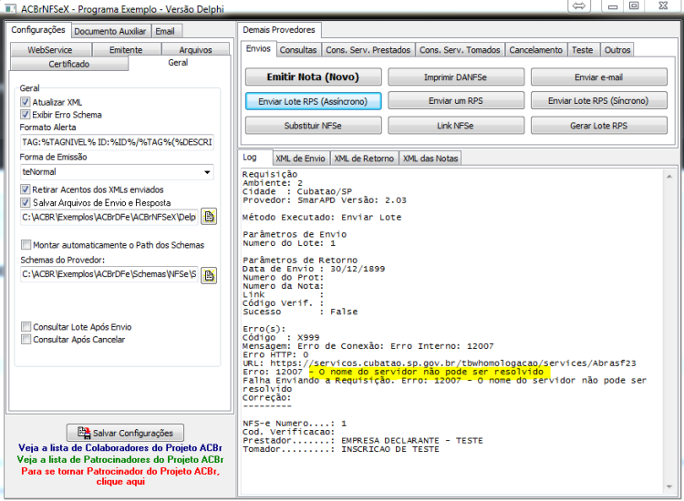
Task: Click Imprimir DANFSe button
Action: pos(456,77)
